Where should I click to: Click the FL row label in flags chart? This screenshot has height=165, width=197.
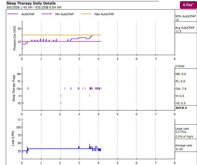[19, 81]
